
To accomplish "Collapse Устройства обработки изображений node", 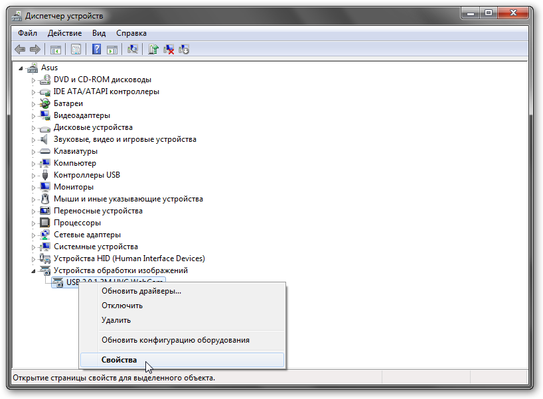I will 33,271.
